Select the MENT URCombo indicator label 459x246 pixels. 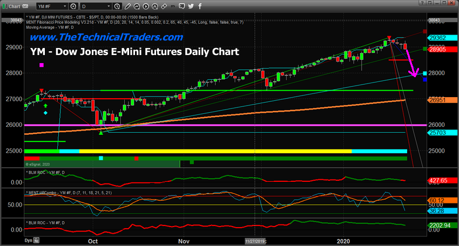click(x=69, y=193)
